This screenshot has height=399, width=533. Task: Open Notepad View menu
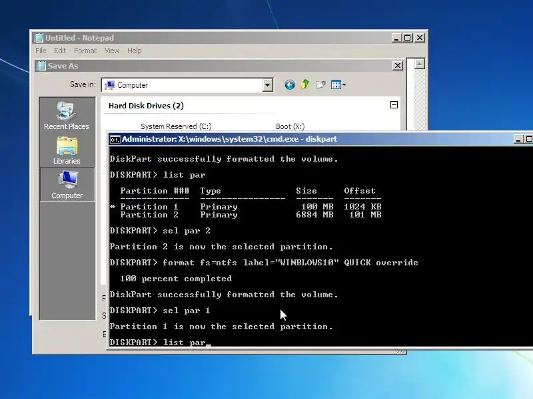pyautogui.click(x=112, y=51)
